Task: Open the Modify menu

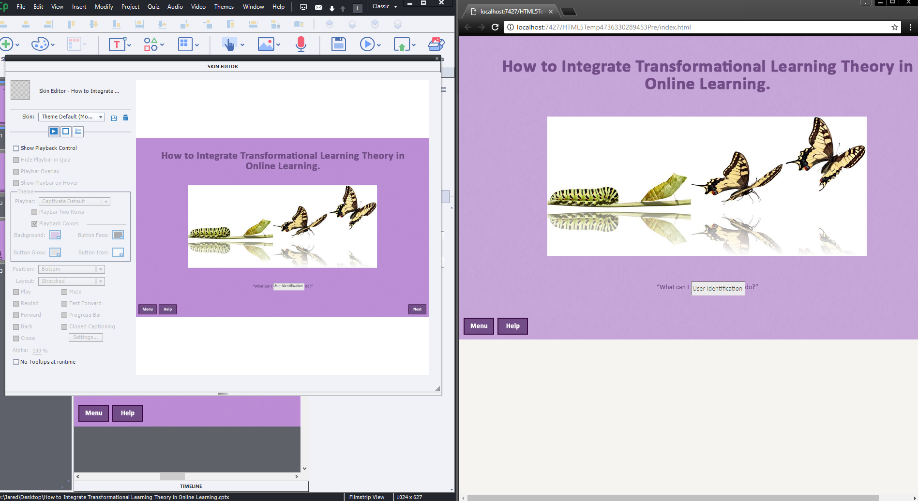Action: click(x=104, y=7)
